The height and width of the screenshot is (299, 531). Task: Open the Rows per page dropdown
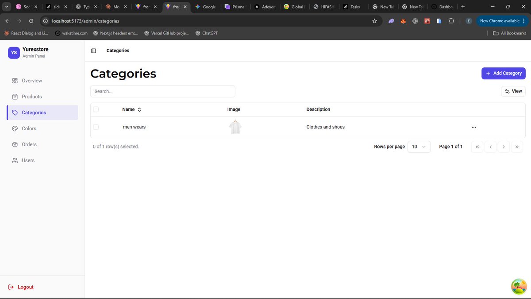[x=419, y=147]
